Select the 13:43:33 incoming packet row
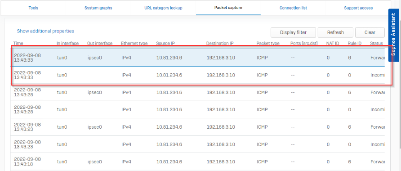This screenshot has width=401, height=171. (x=197, y=75)
